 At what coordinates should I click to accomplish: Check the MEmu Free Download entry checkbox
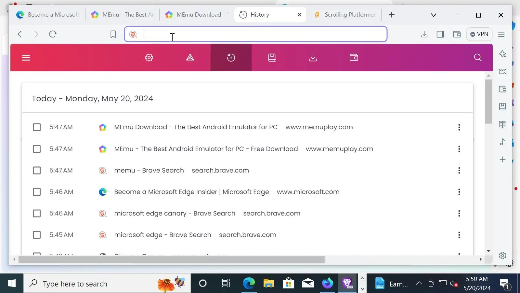tap(37, 149)
